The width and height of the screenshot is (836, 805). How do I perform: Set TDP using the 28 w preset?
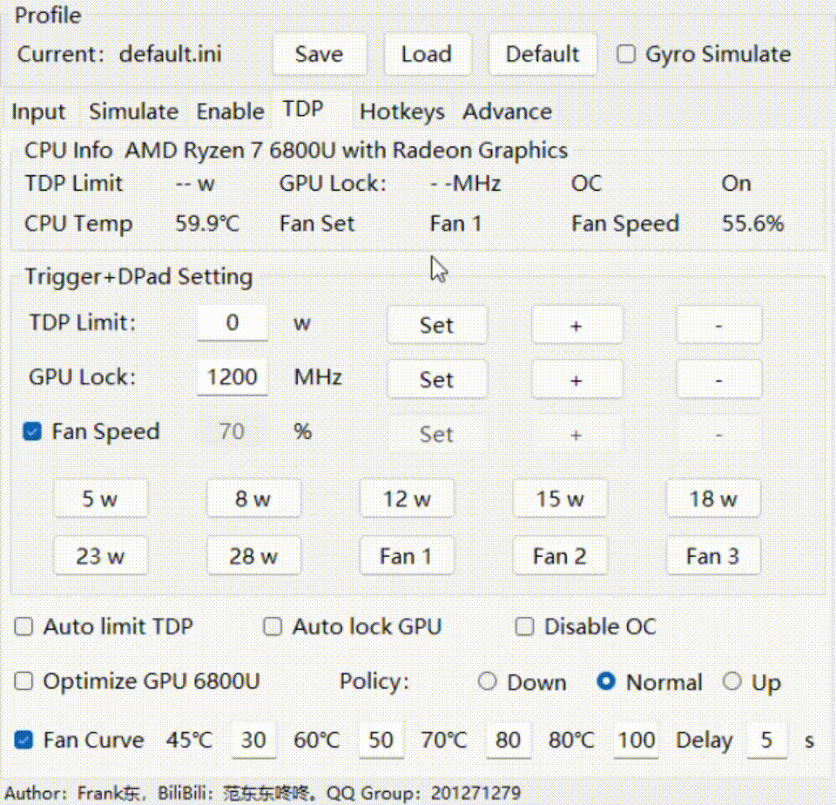(253, 556)
